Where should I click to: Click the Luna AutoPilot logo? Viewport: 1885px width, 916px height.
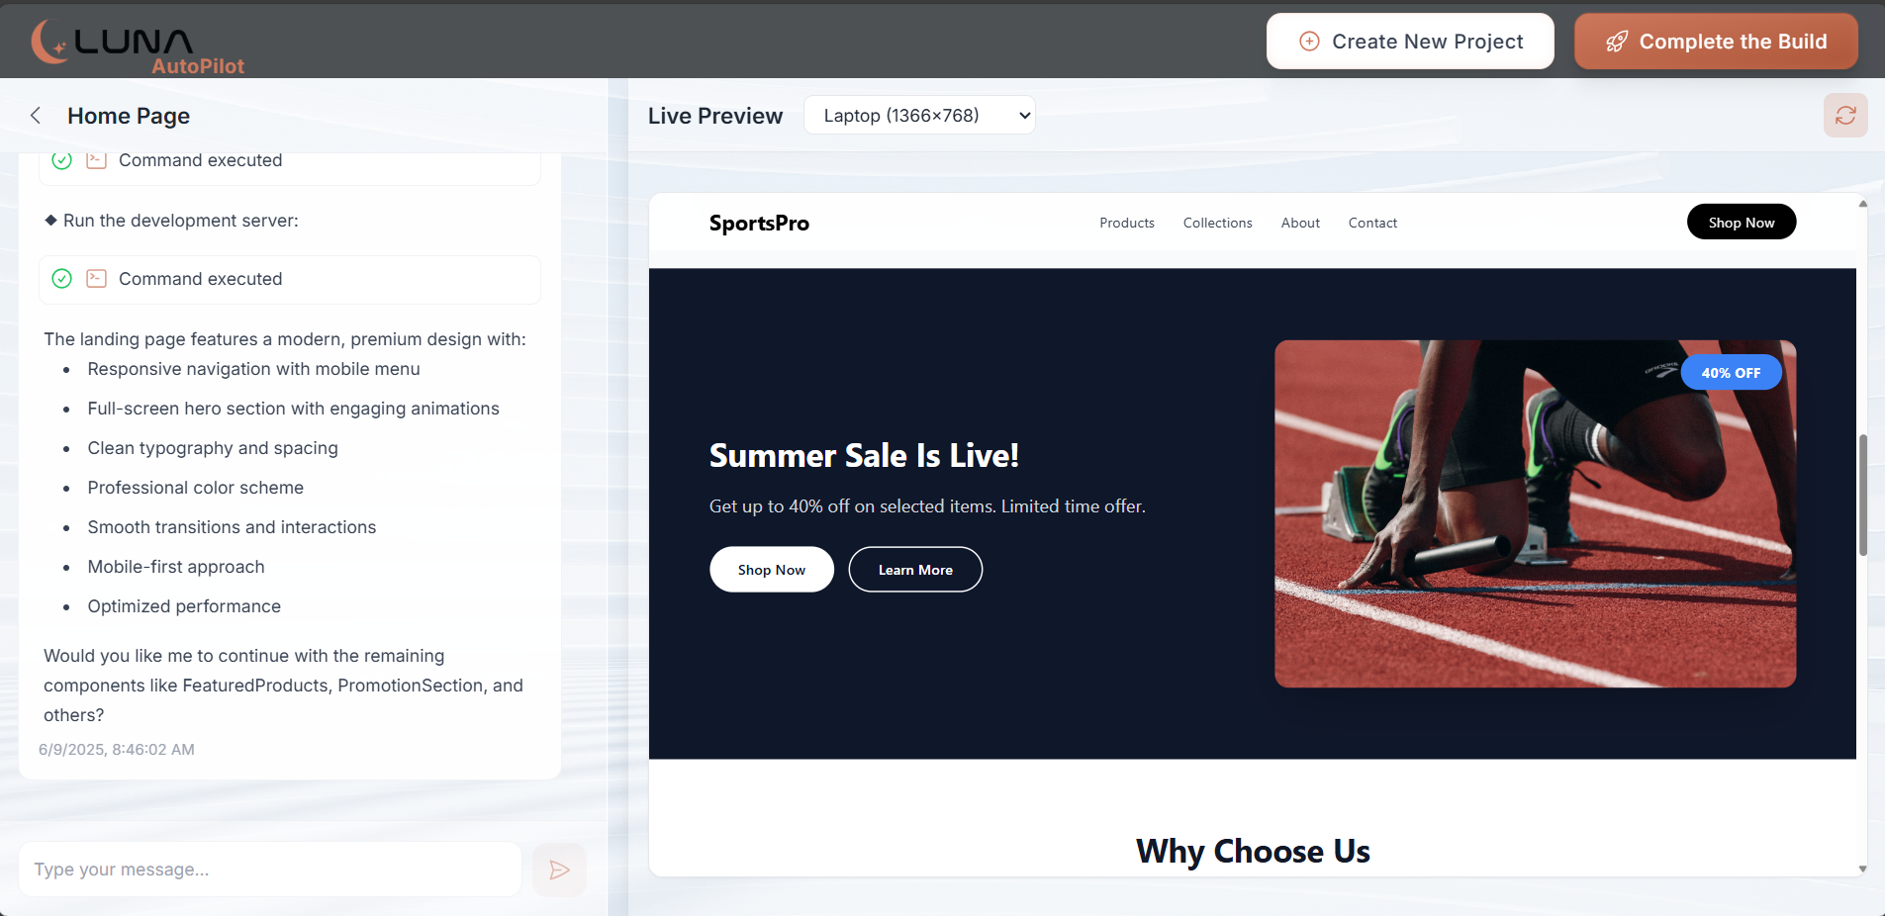tap(138, 46)
